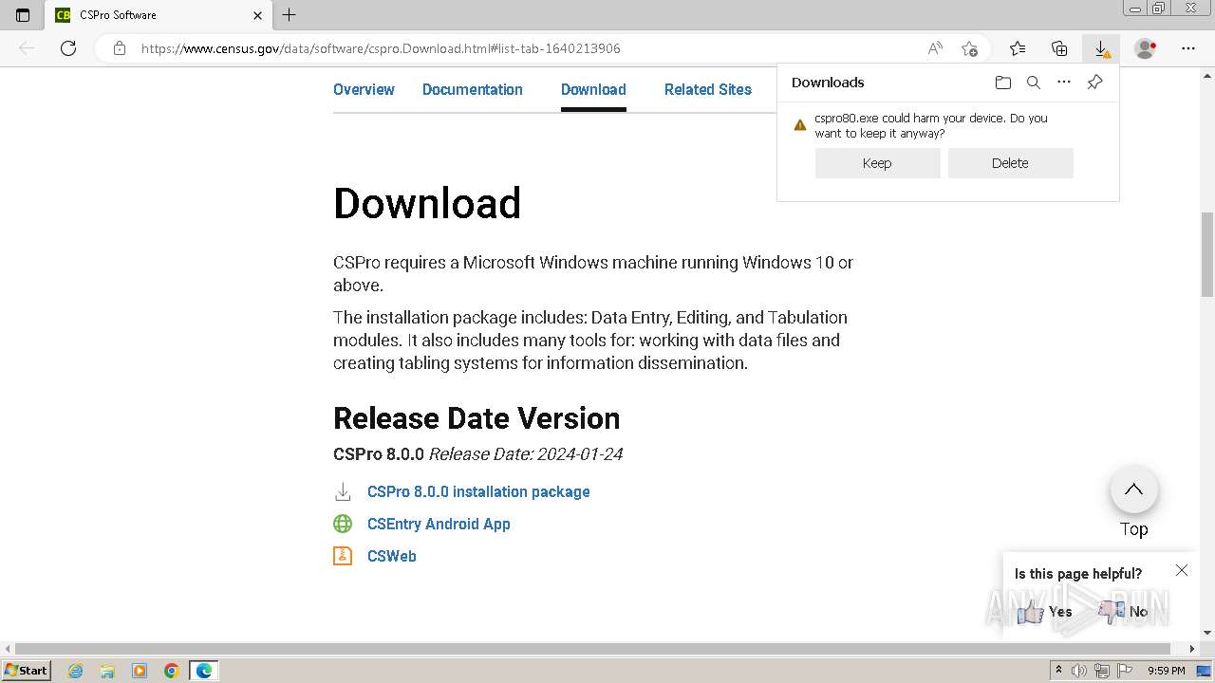Open the Collections toolbar icon

pyautogui.click(x=1059, y=48)
